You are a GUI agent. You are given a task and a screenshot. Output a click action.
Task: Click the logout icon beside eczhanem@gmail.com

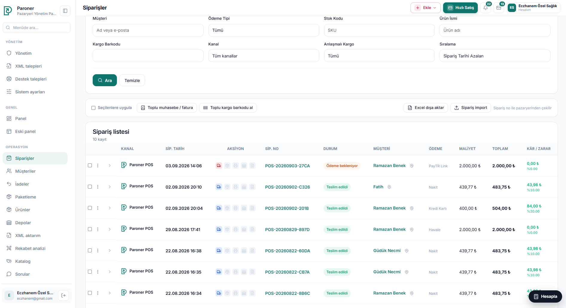(x=63, y=295)
